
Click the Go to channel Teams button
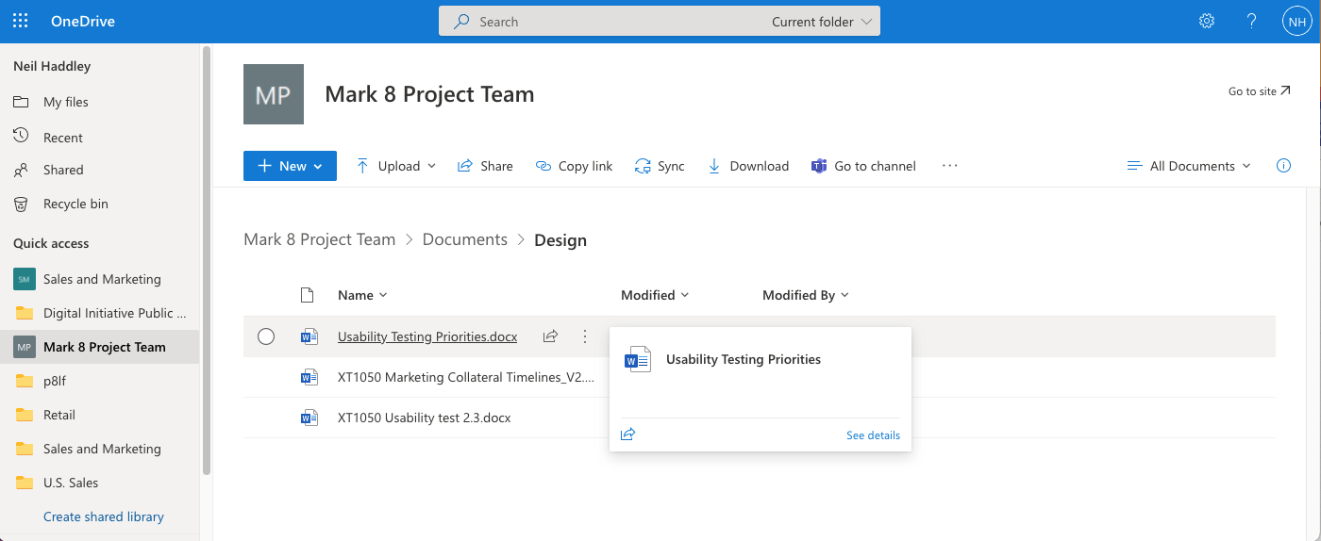click(x=863, y=166)
